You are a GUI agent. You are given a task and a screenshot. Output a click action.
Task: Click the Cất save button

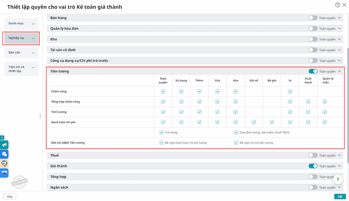(340, 196)
